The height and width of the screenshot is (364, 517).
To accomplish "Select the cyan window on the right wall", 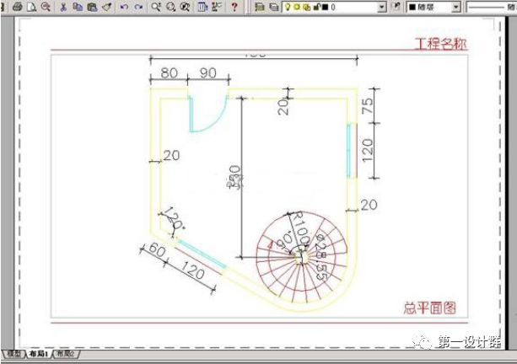I will click(x=349, y=151).
